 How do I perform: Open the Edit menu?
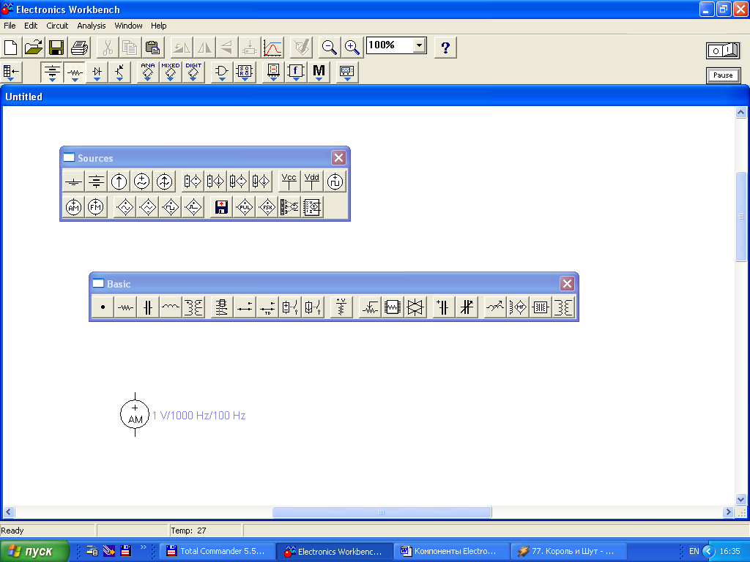[31, 26]
